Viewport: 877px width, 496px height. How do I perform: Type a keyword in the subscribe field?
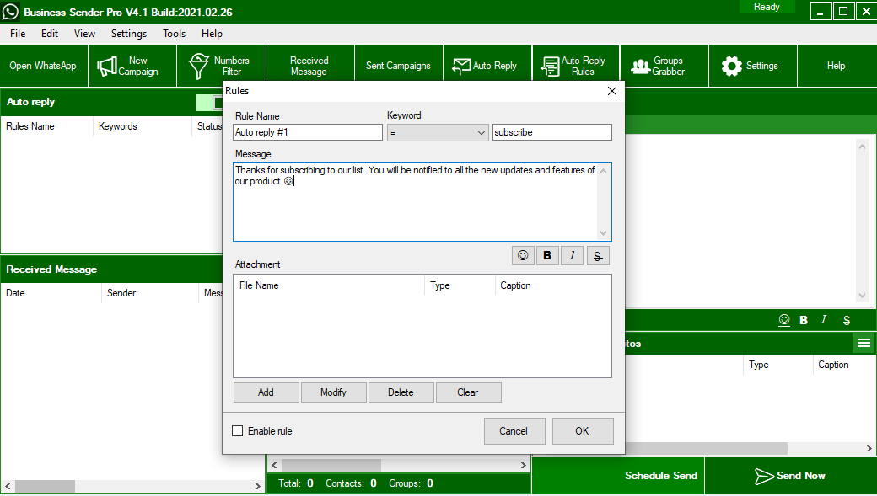(x=551, y=132)
